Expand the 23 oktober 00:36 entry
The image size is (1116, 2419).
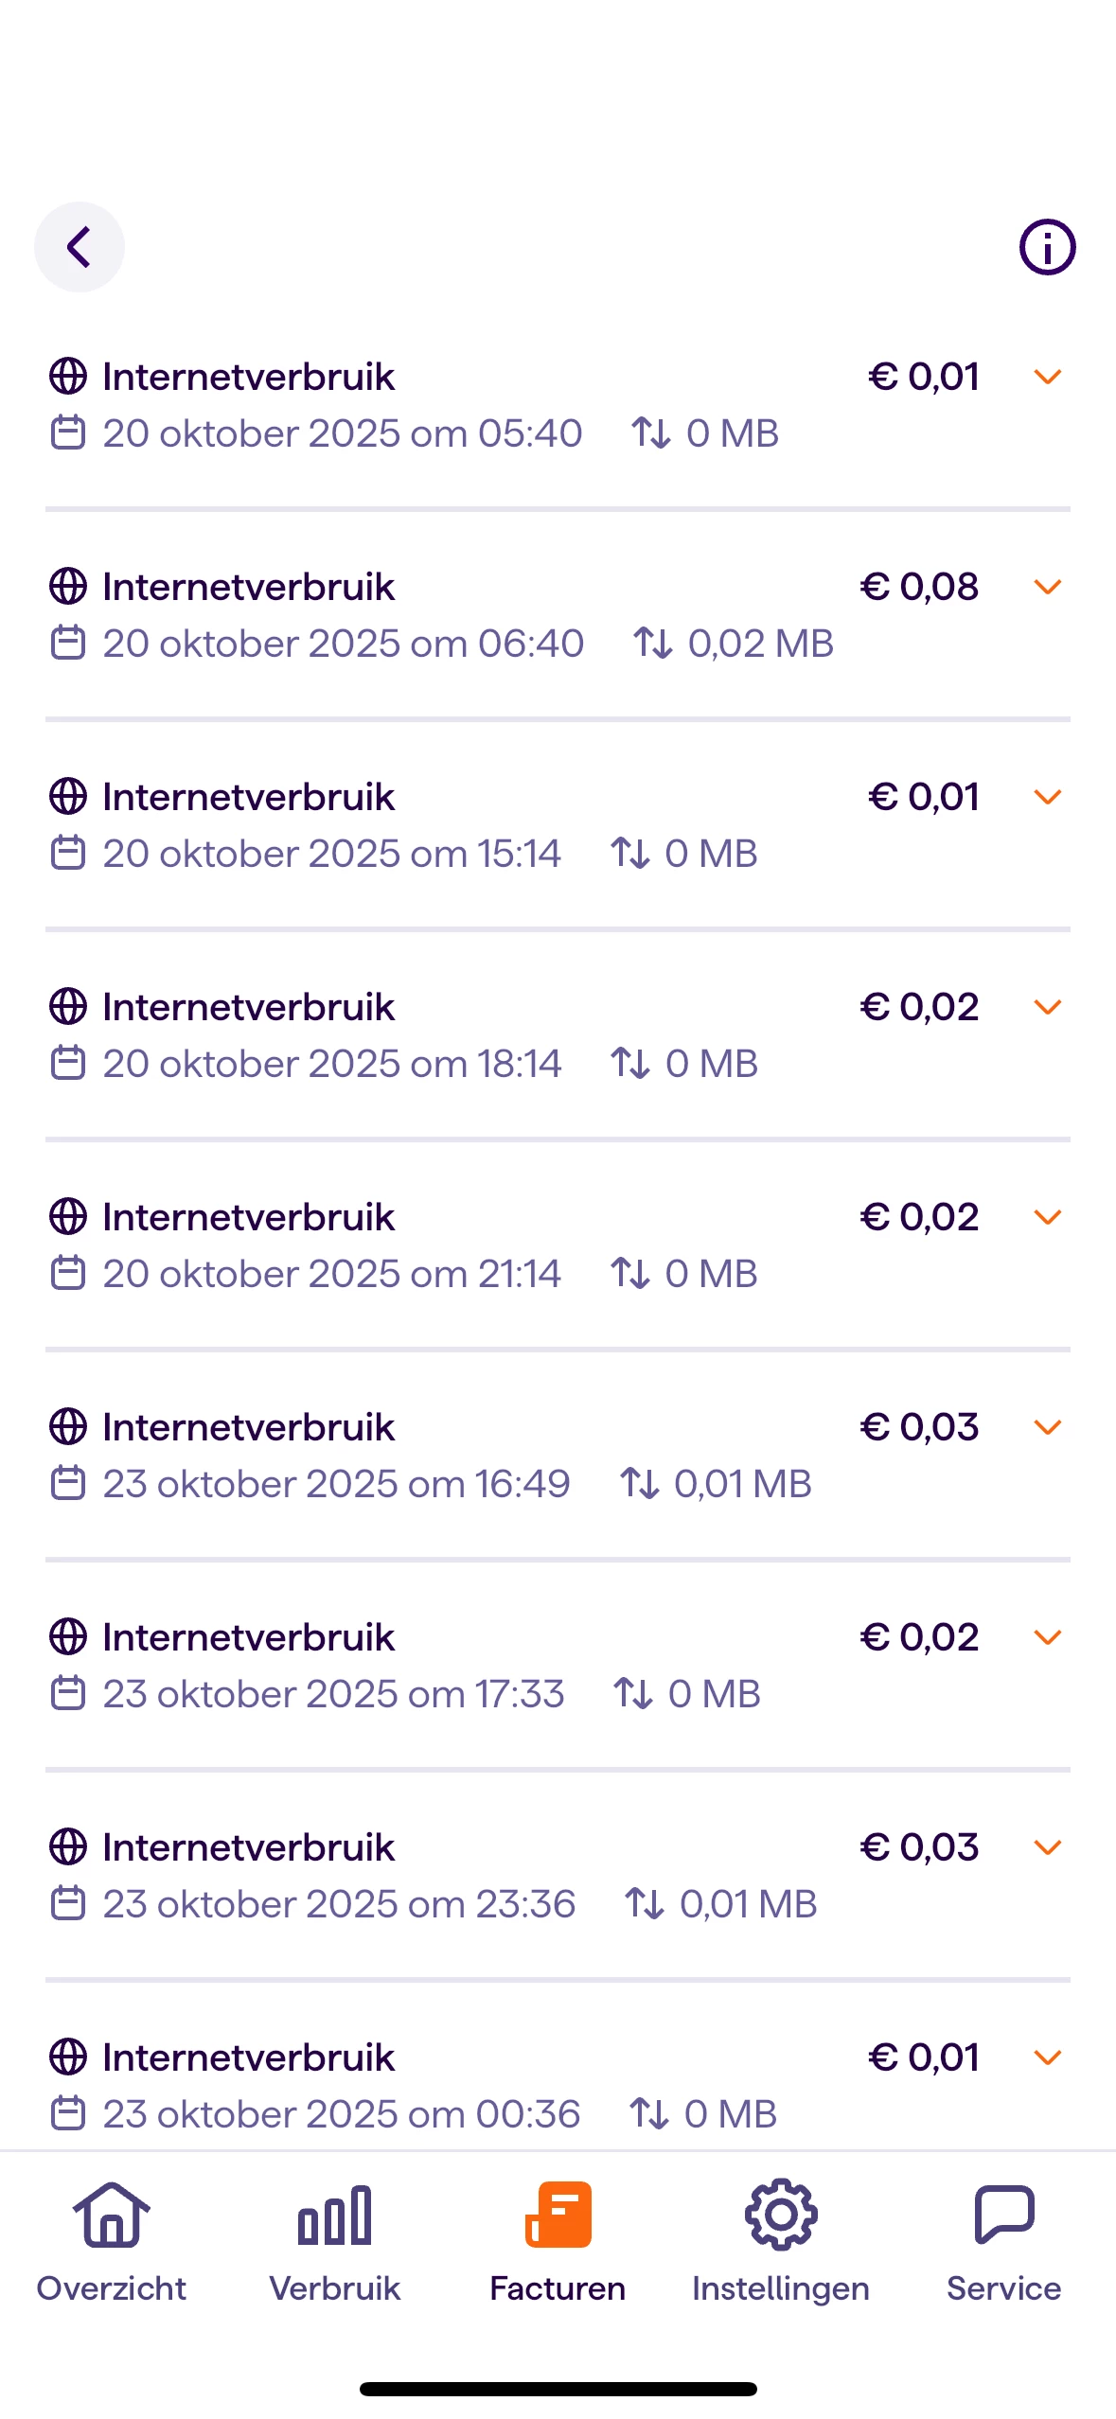[x=1047, y=2057]
